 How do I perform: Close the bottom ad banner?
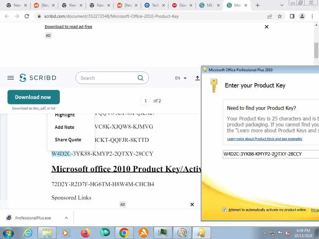[192, 204]
